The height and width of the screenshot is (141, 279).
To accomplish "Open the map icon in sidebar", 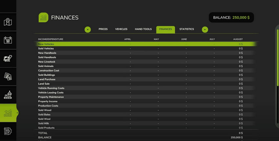I will click(8, 22).
